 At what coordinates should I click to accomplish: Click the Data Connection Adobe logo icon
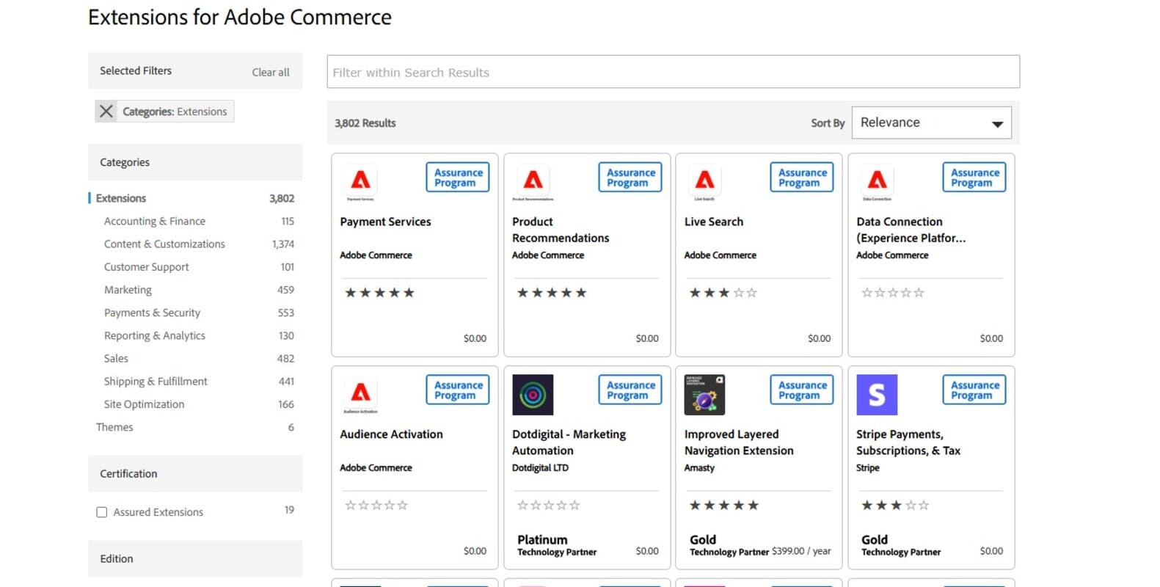pyautogui.click(x=877, y=181)
